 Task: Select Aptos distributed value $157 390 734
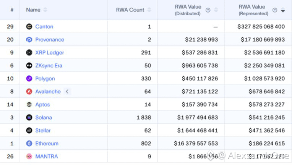pos(200,105)
